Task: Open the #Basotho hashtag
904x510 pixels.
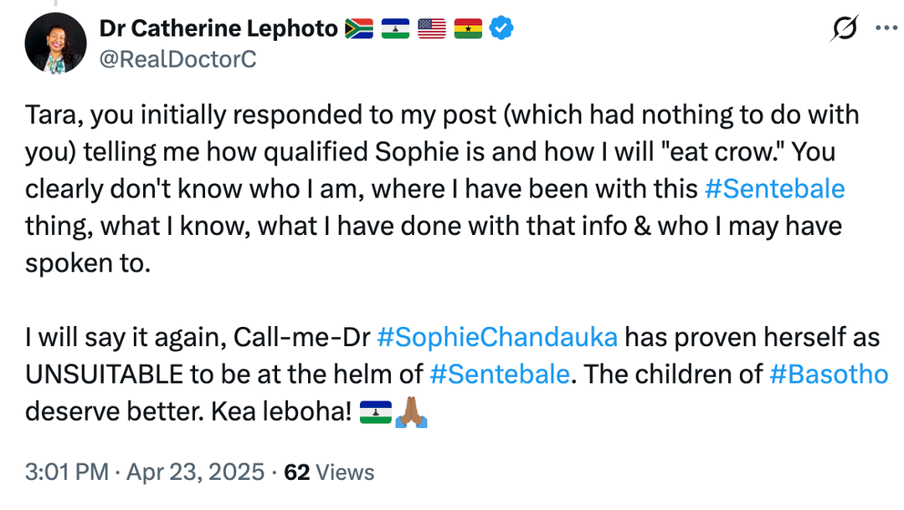Action: [828, 375]
